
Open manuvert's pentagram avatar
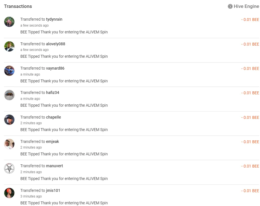[x=9, y=168]
